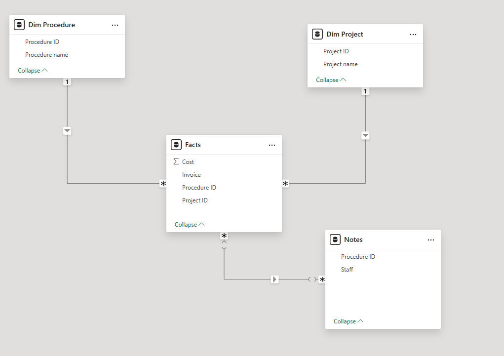504x356 pixels.
Task: Click the Facts table database icon
Action: tap(176, 145)
